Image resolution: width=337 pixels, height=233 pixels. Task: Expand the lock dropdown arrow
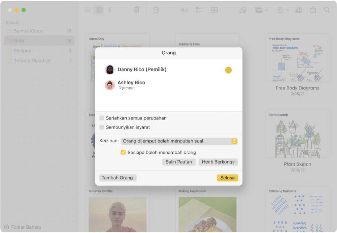point(287,10)
